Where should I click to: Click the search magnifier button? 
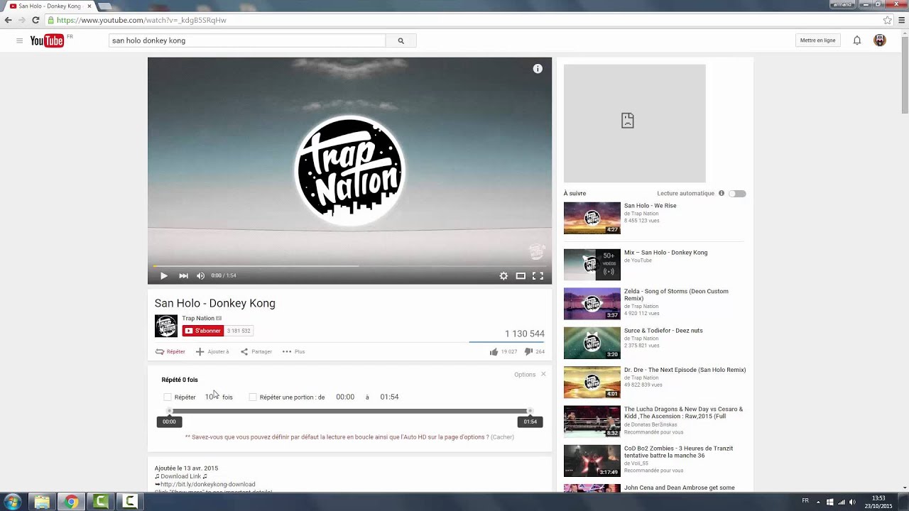401,40
